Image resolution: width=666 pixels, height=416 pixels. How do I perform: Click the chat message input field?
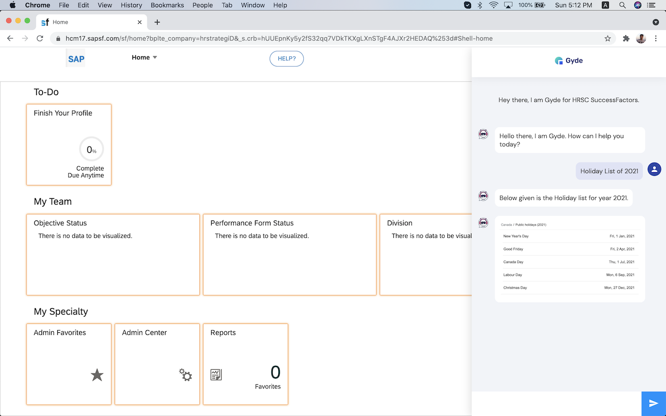click(556, 404)
